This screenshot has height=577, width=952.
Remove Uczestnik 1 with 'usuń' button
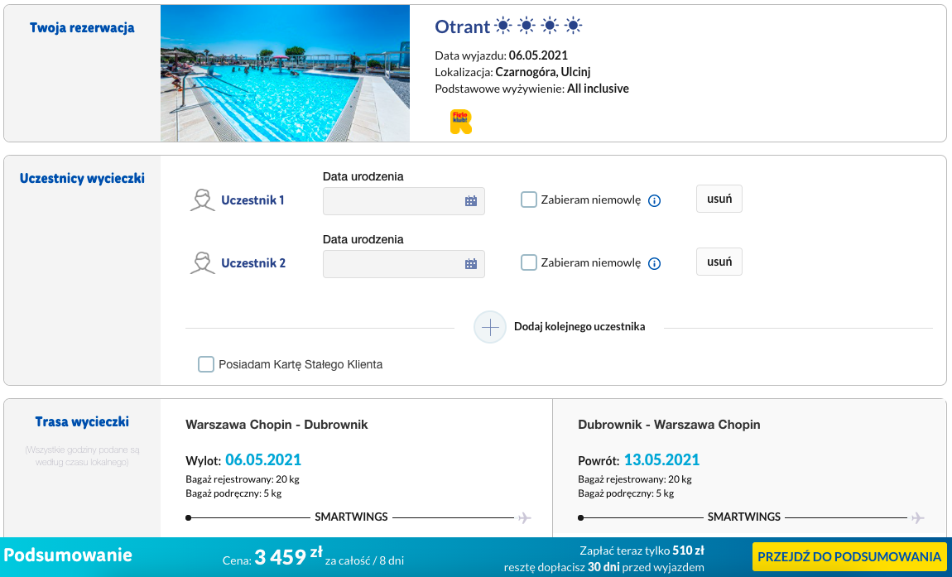point(719,200)
